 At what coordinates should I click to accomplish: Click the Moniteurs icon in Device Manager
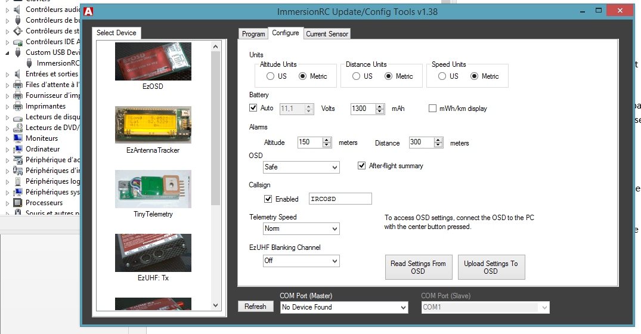pyautogui.click(x=17, y=138)
